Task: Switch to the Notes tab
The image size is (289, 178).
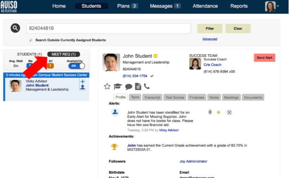Action: (214, 97)
